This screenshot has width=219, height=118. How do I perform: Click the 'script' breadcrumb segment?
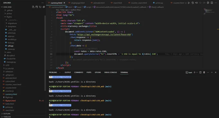pyautogui.click(x=89, y=7)
